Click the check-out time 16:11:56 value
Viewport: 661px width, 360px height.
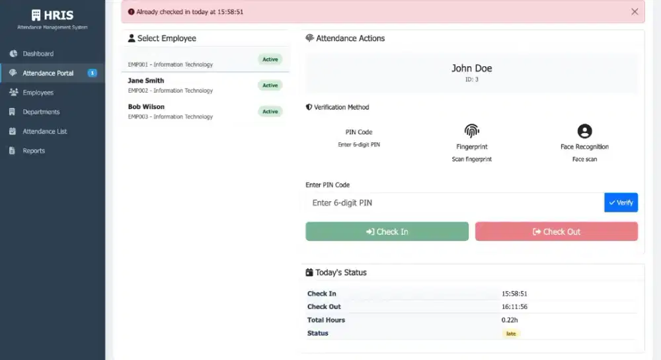point(514,307)
